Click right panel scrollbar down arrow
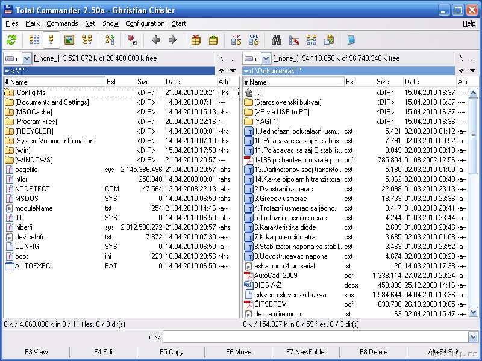Image resolution: width=482 pixels, height=361 pixels. pyautogui.click(x=473, y=312)
